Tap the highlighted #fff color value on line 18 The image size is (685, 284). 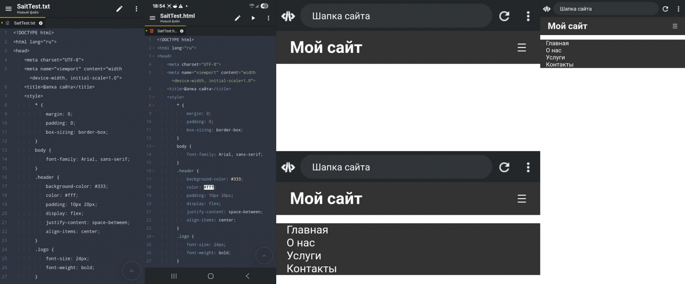tap(208, 187)
